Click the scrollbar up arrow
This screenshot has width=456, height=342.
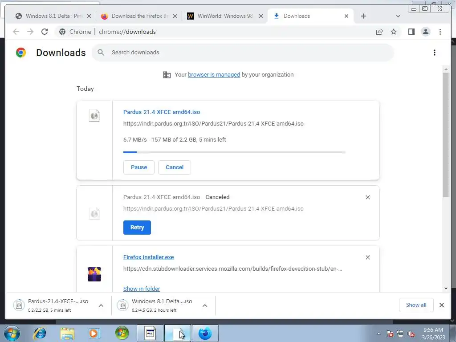pos(446,69)
